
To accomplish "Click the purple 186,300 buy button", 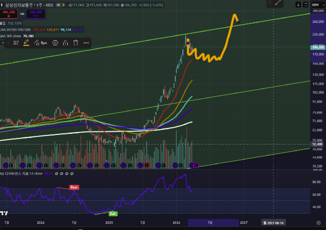I will pos(36,14).
